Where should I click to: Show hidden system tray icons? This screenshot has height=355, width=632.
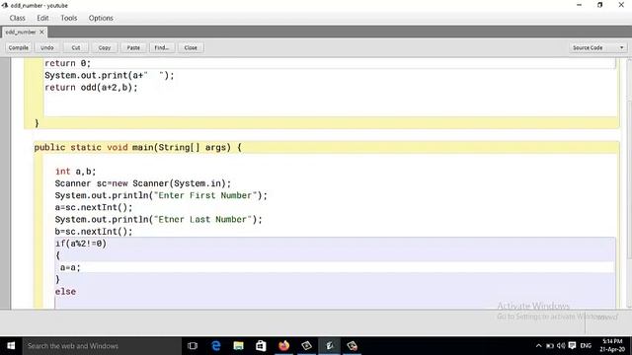pos(538,346)
